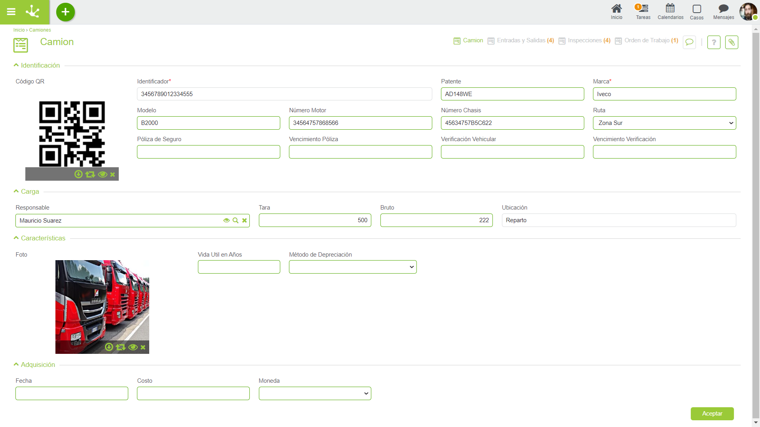Focus the Costo field
The image size is (760, 427).
click(x=193, y=393)
